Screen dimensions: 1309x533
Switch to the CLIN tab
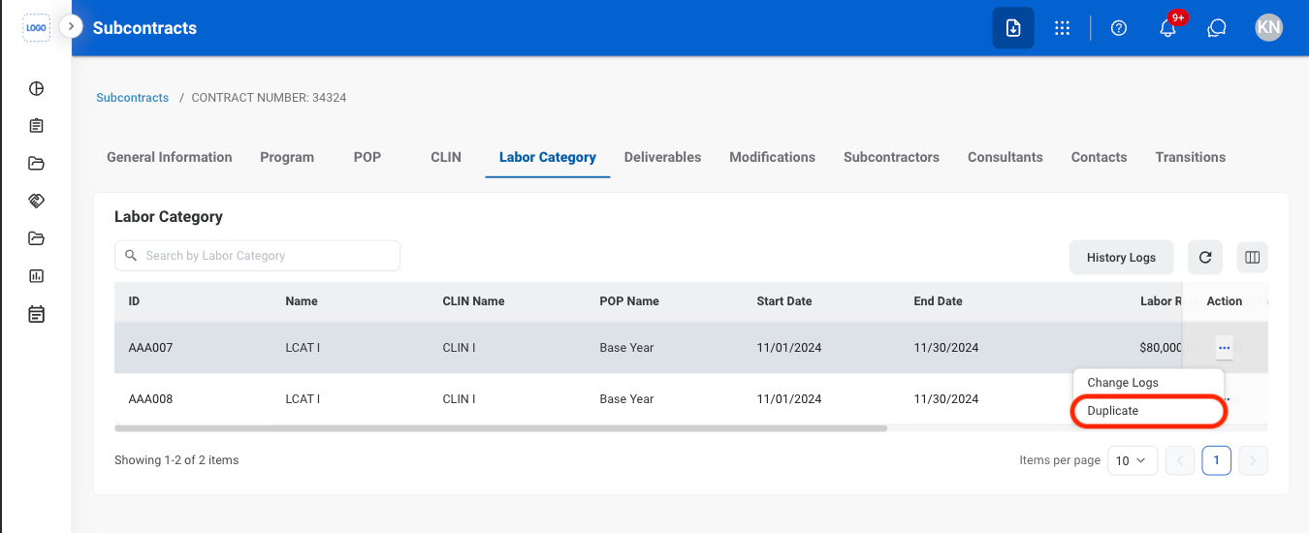click(x=446, y=157)
